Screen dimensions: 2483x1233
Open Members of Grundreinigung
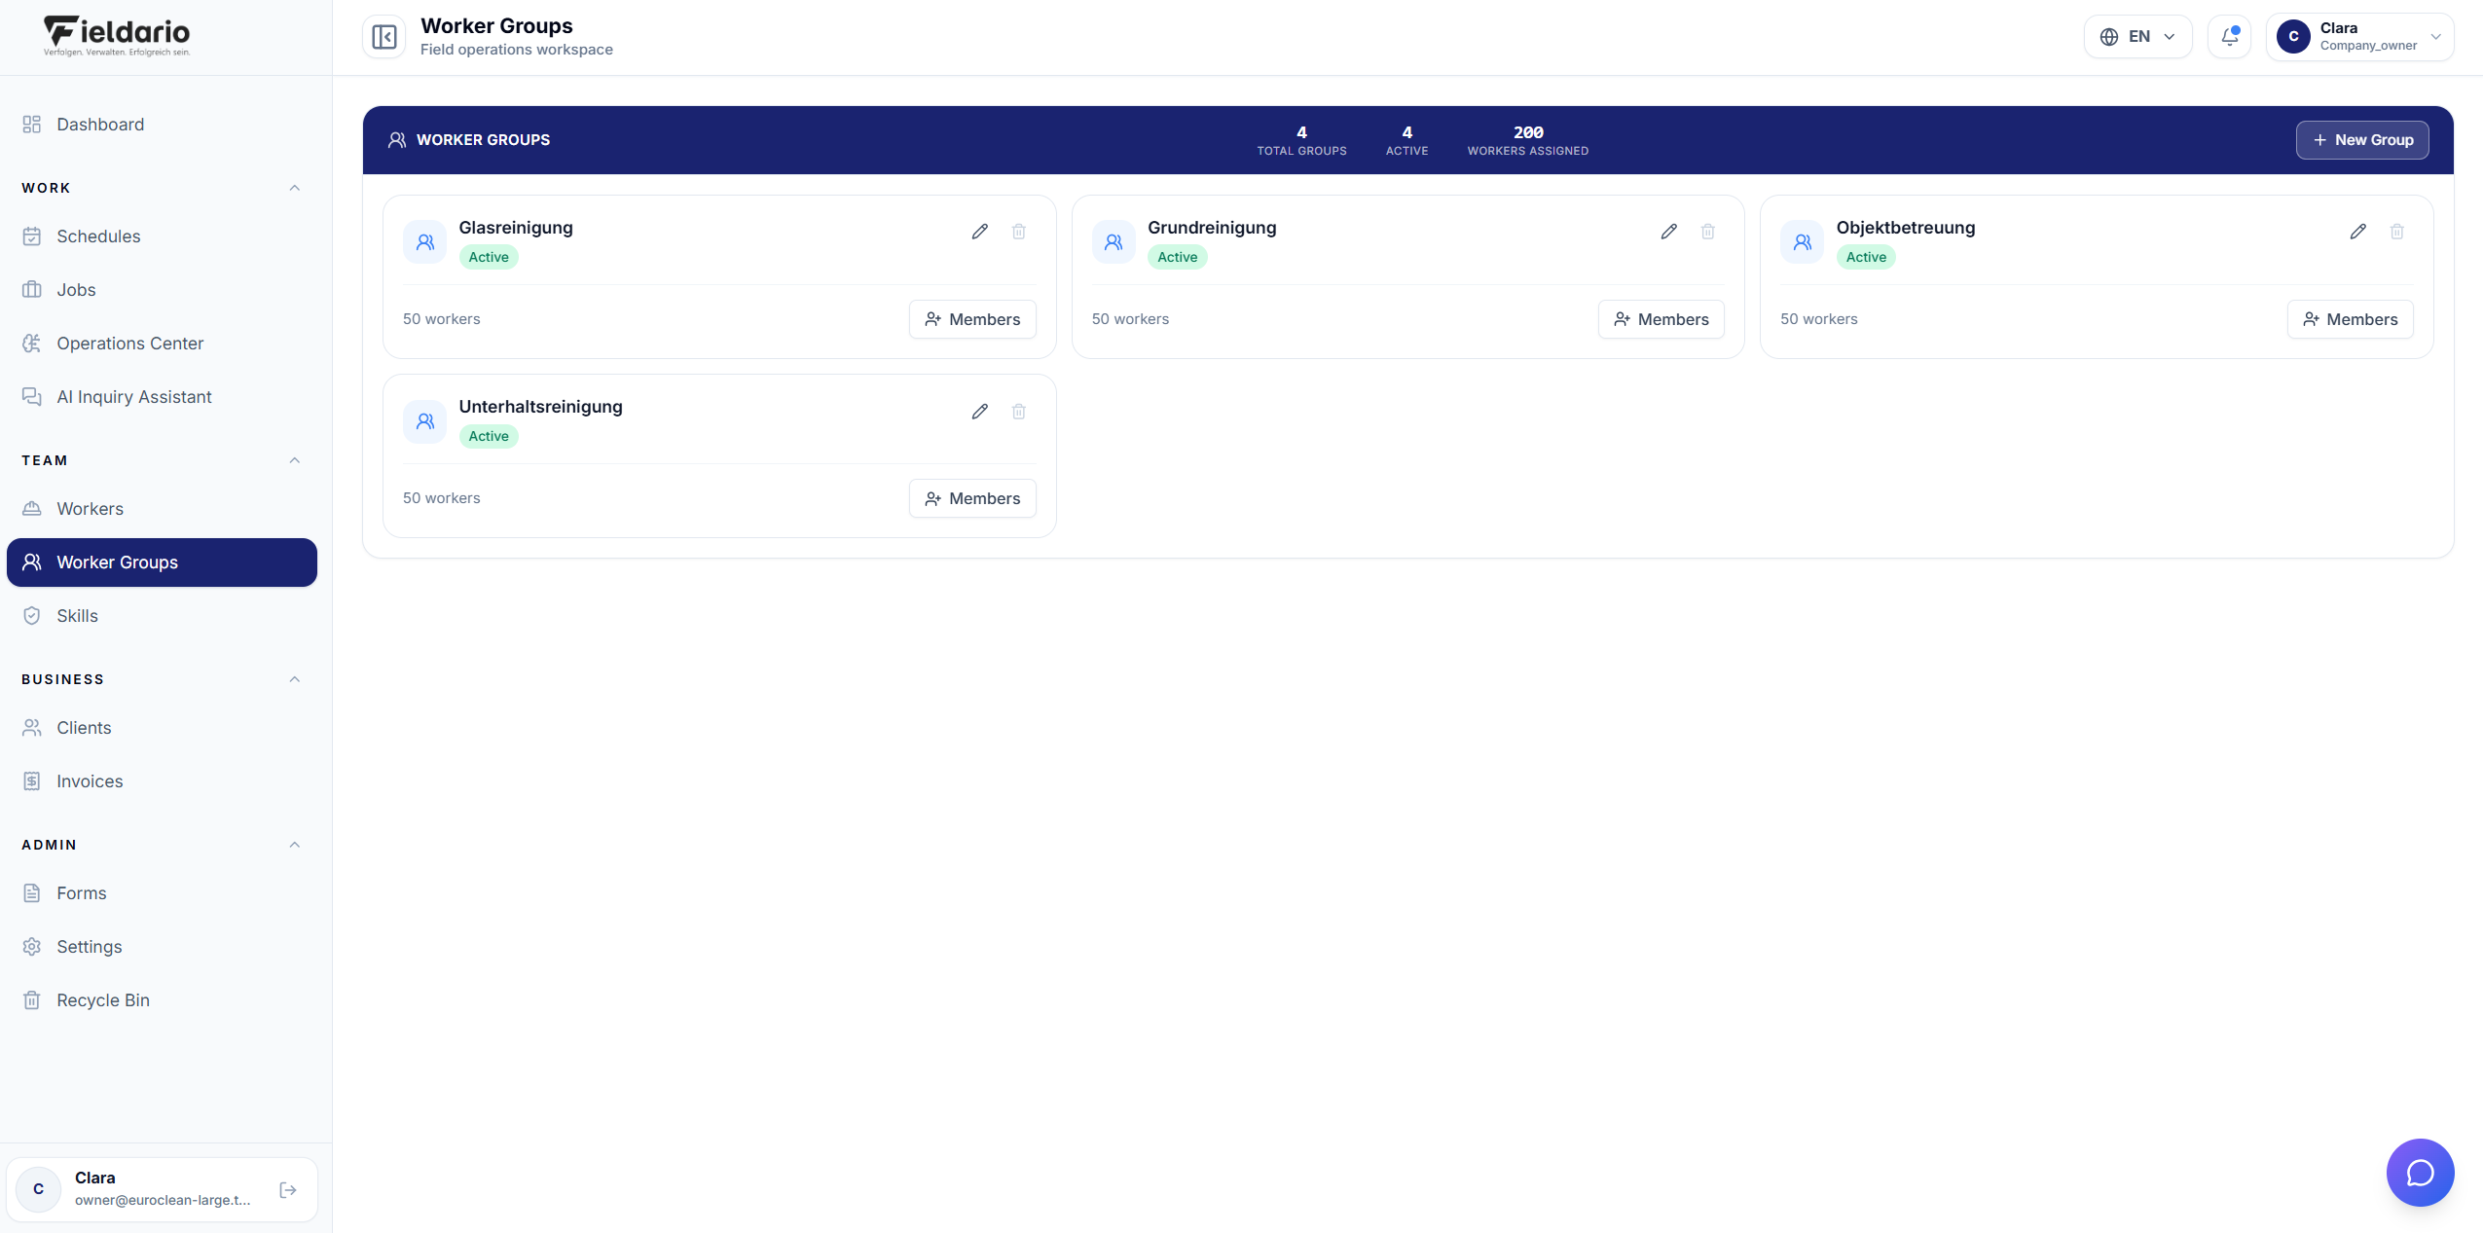click(1661, 319)
